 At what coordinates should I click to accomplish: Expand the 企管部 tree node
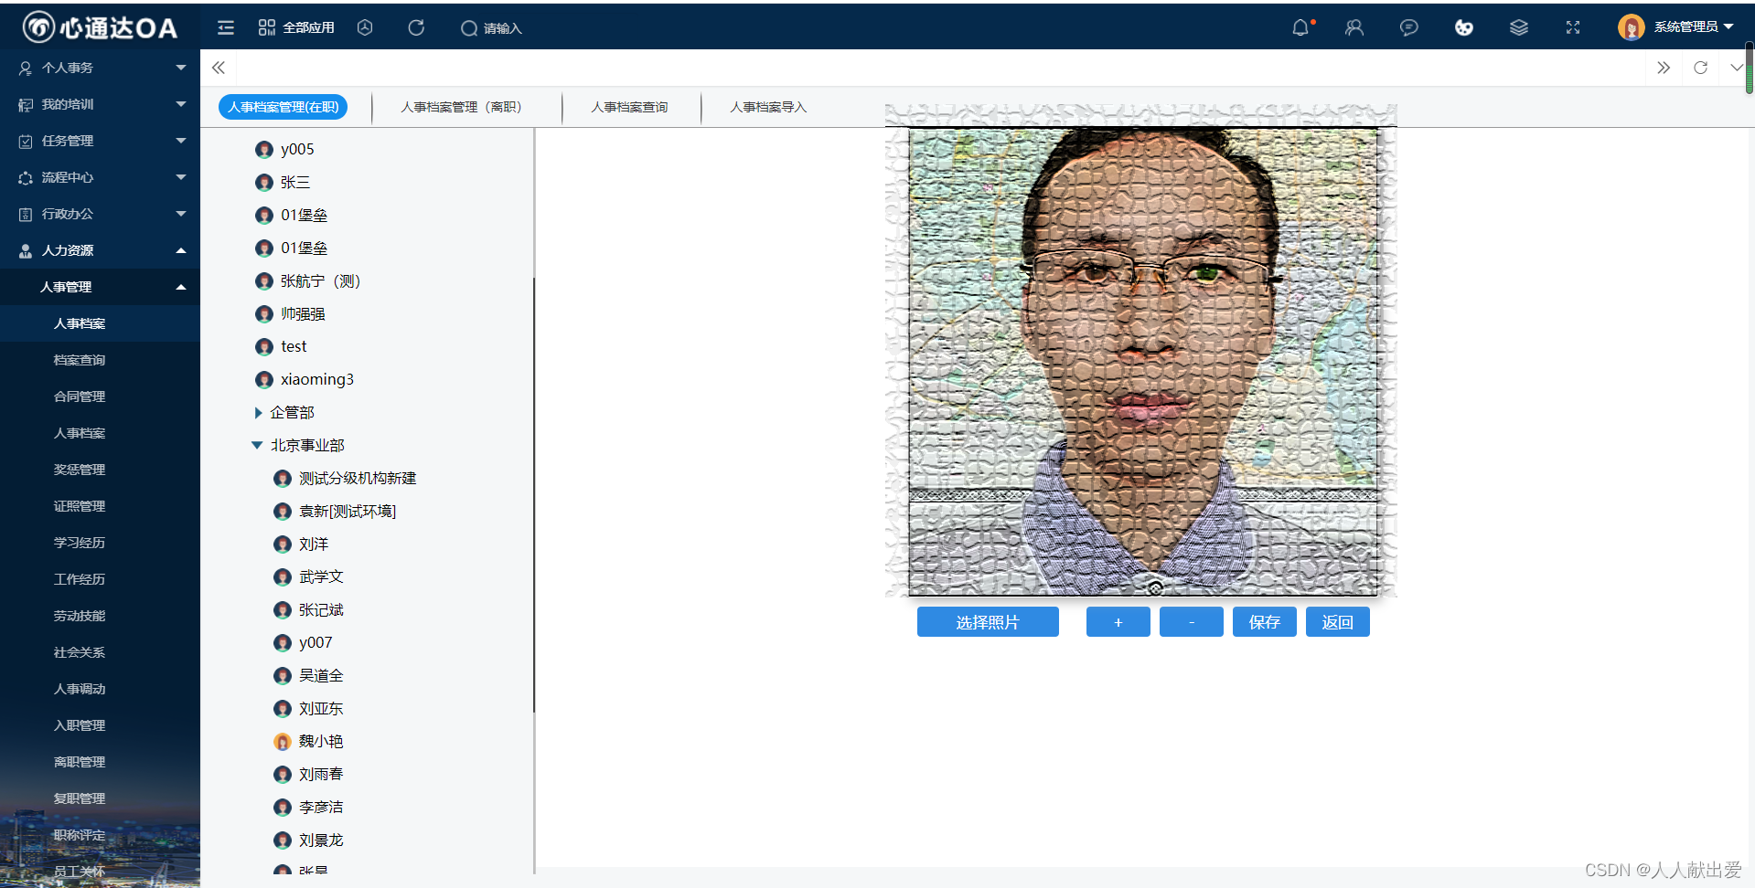point(258,413)
